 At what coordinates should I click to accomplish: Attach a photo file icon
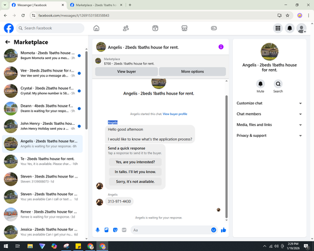106,230
